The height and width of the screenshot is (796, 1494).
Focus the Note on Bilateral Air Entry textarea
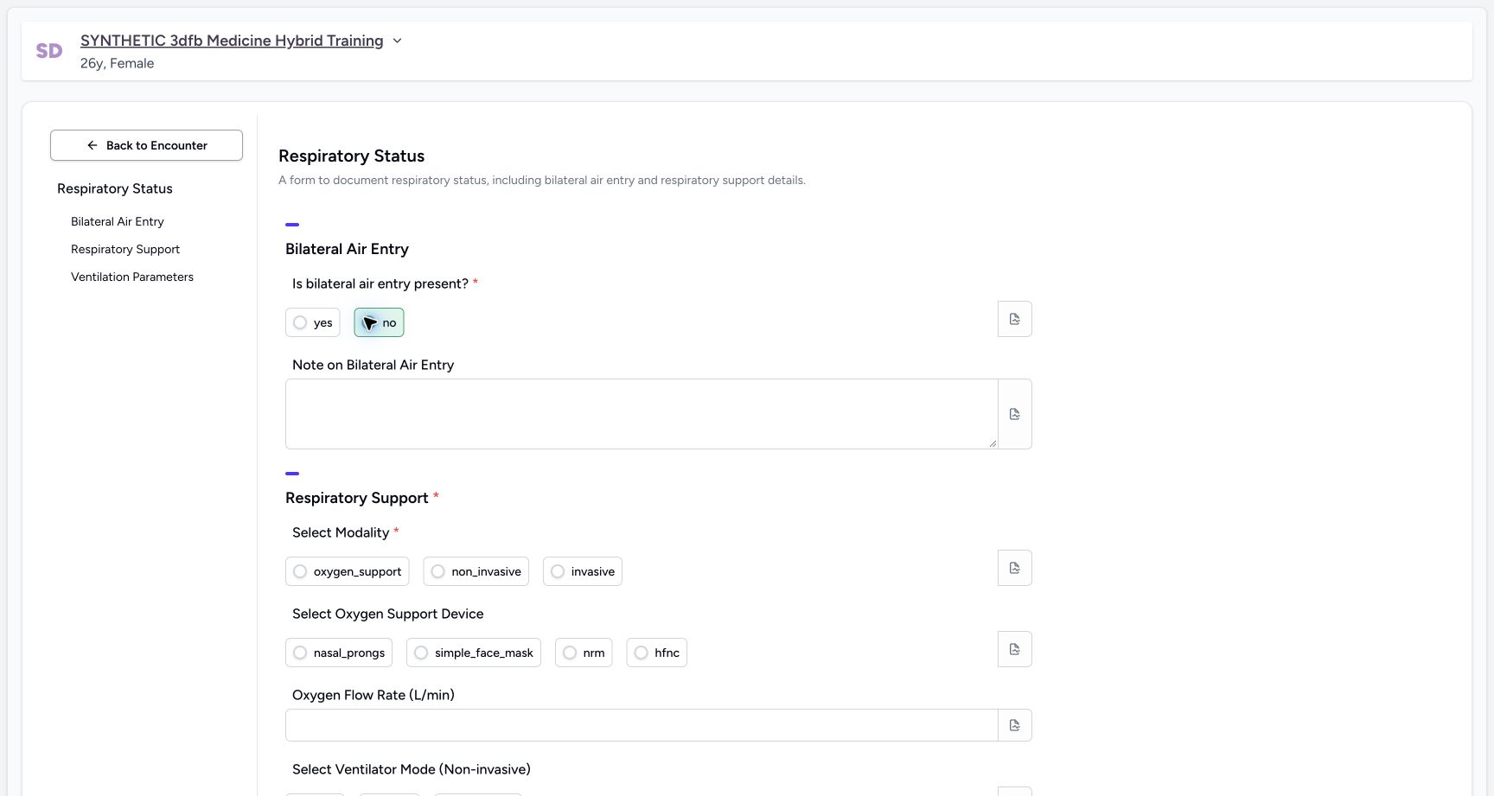(642, 414)
